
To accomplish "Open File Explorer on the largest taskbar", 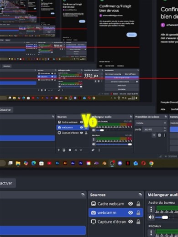I will click(x=18, y=163).
